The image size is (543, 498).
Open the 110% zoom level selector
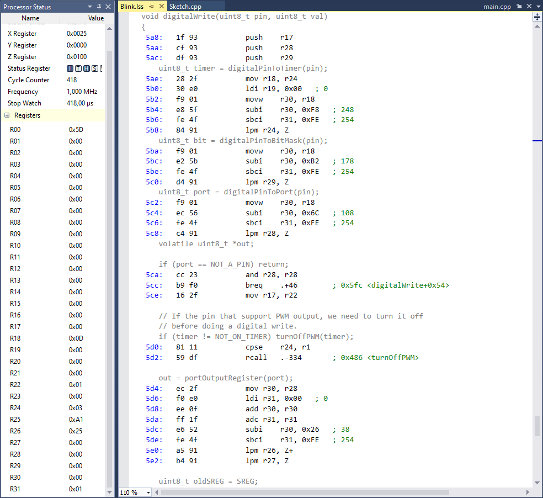click(135, 491)
